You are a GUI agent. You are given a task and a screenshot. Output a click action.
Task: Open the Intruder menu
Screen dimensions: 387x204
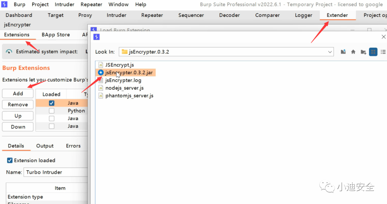point(64,4)
